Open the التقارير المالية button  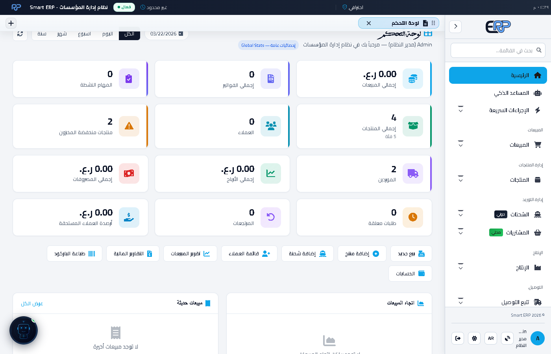133,254
